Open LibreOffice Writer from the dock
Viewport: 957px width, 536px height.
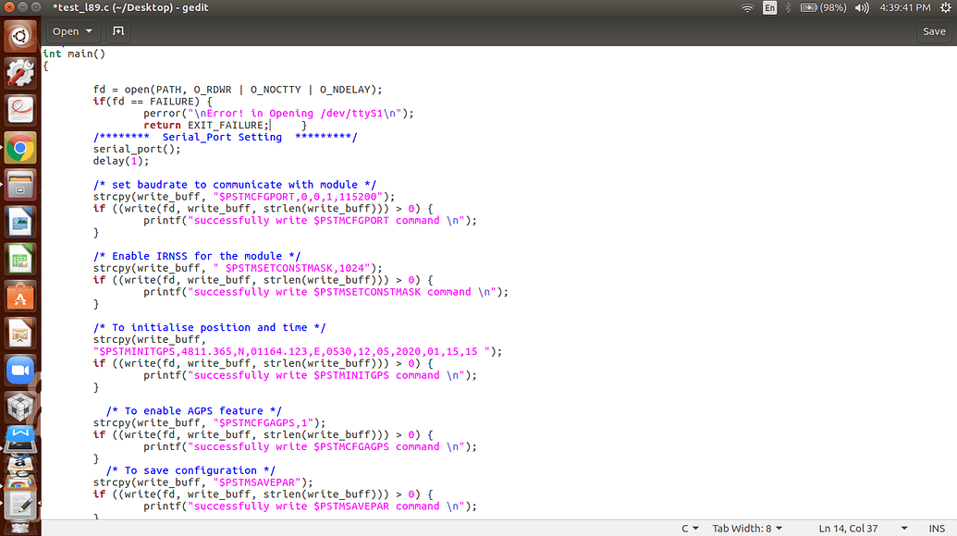point(20,222)
